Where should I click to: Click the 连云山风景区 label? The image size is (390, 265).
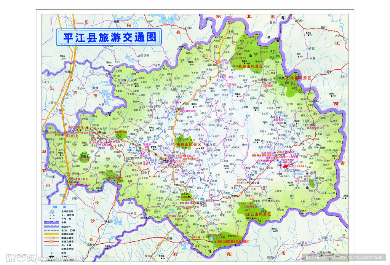pyautogui.click(x=258, y=214)
